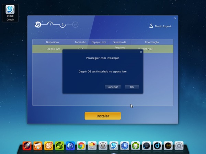This screenshot has width=206, height=154.
Task: Click the Dispositivo column header
Action: [x=53, y=42]
